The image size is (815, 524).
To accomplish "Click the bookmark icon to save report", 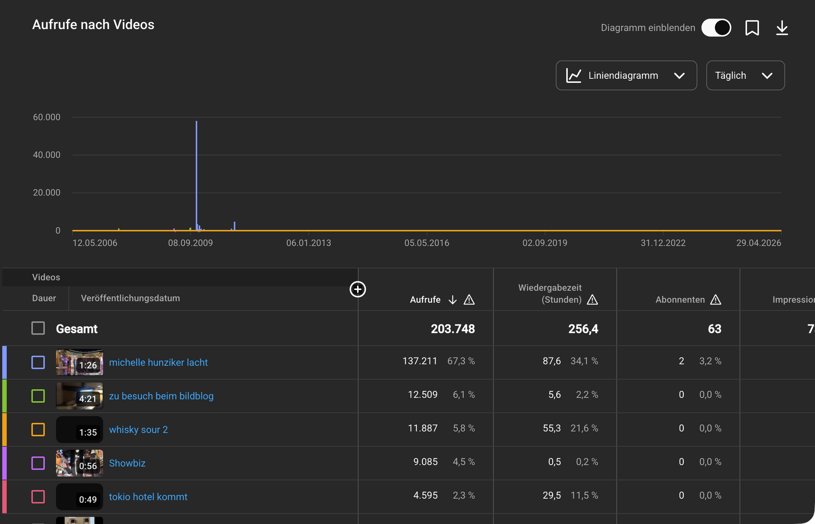I will pos(752,28).
